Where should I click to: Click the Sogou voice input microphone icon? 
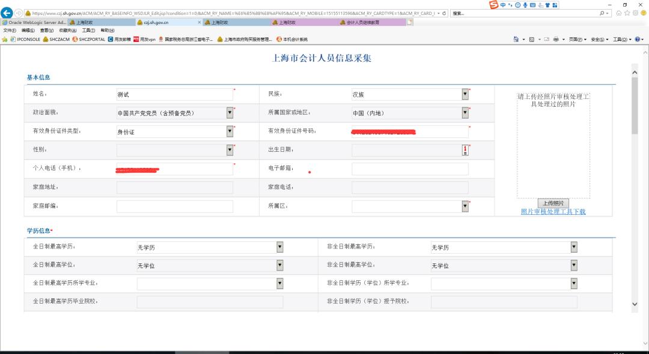tap(525, 4)
